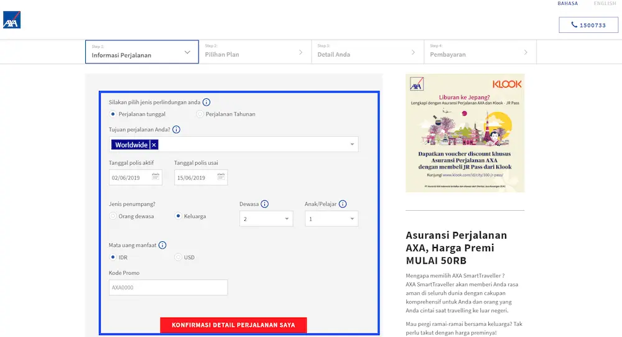
Task: Click the Tanggal polis usai date field
Action: point(201,177)
